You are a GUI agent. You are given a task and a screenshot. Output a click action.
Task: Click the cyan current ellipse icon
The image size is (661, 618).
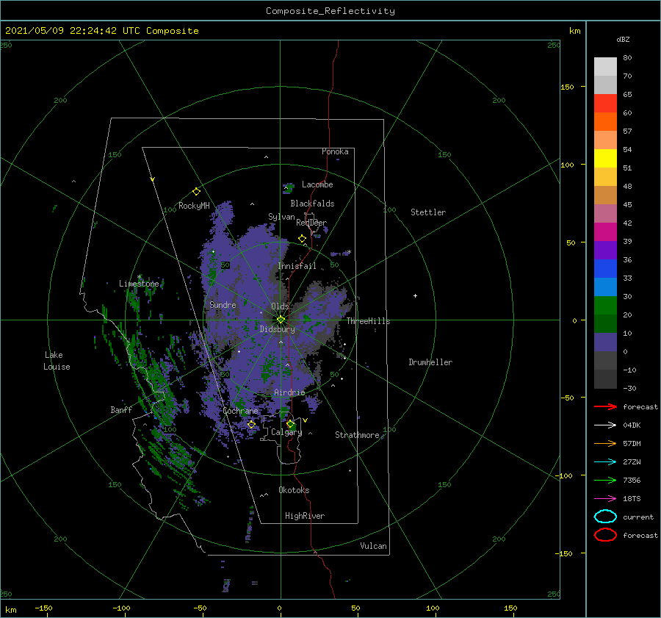pos(605,517)
